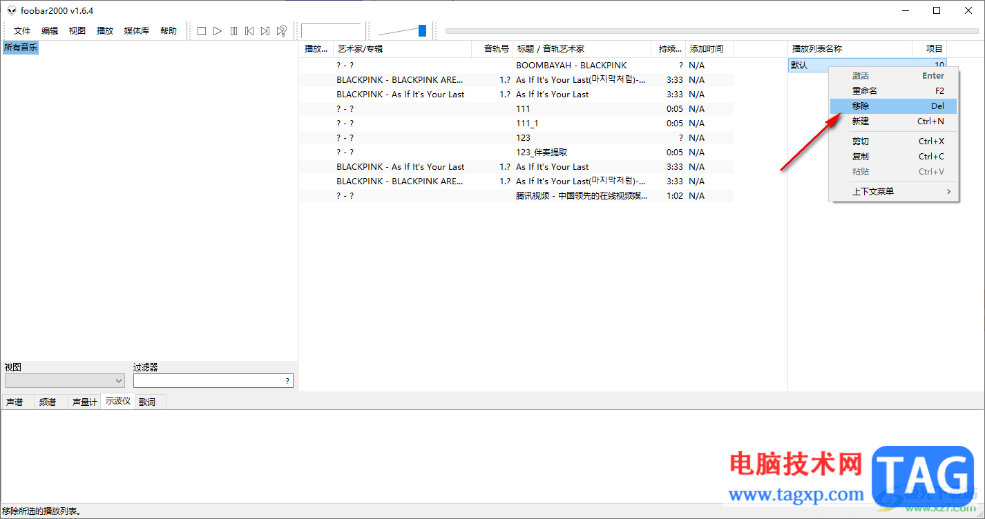
Task: Start playback with the Play button
Action: click(x=218, y=31)
